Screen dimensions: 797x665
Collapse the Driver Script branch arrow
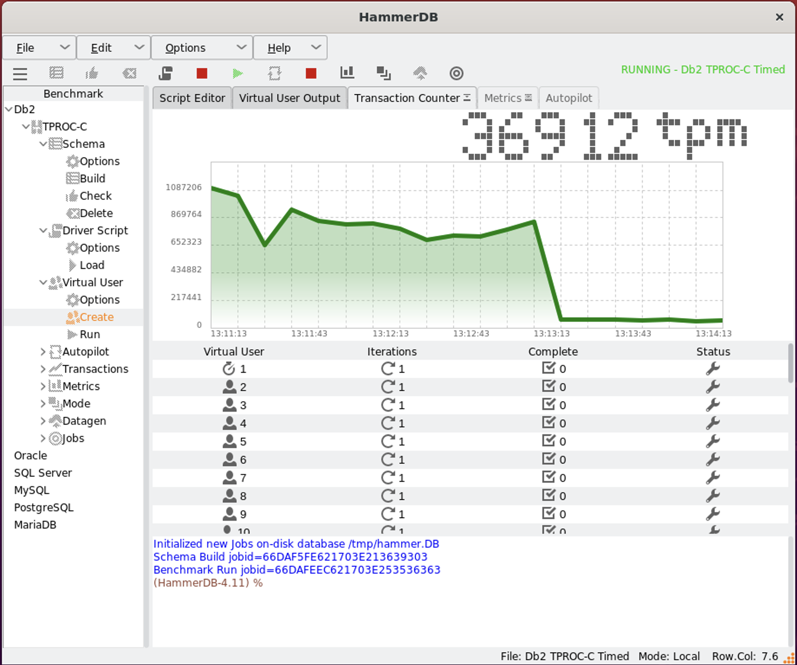point(43,230)
